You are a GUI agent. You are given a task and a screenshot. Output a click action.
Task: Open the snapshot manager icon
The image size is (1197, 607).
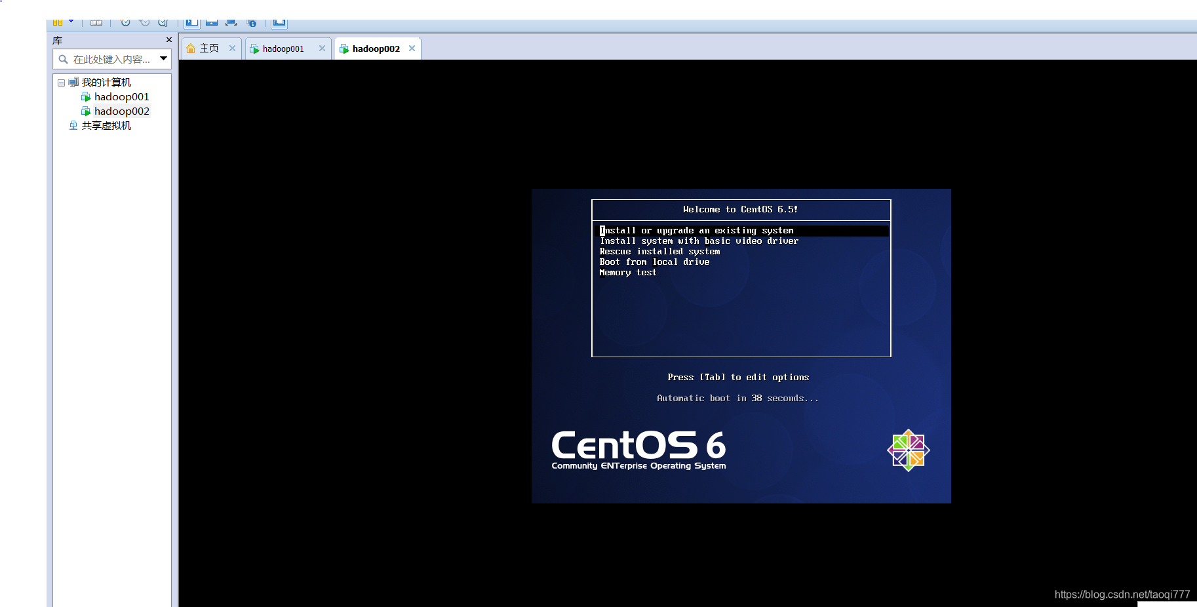(163, 22)
